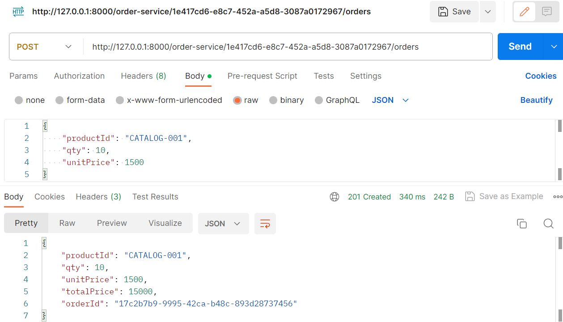Select the request Body tab
563x322 pixels.
(x=198, y=76)
